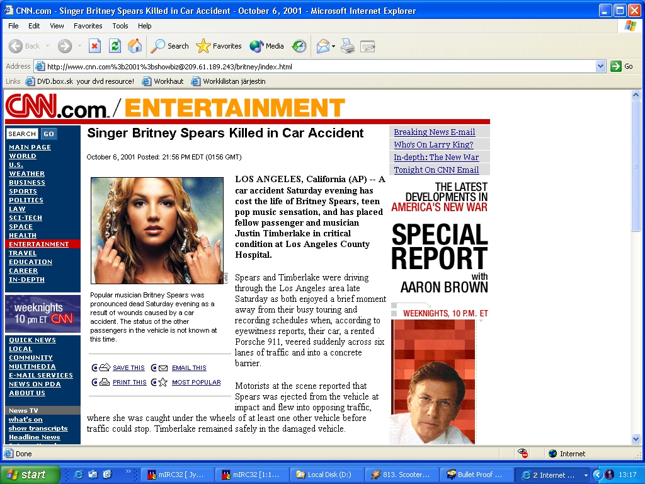Click inside the address bar URL field

point(319,66)
